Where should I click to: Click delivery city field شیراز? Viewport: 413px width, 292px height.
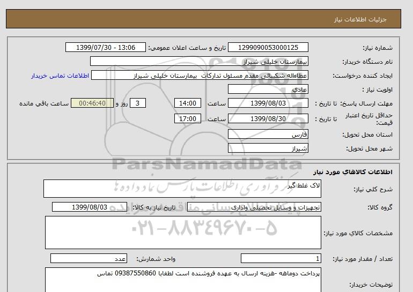[x=268, y=148]
